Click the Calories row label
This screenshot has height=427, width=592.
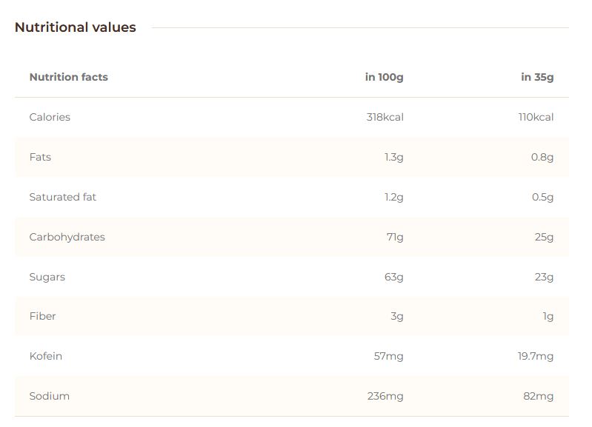coord(50,117)
